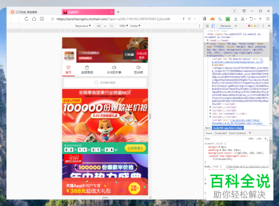Open the reading mode book icon

point(42,19)
